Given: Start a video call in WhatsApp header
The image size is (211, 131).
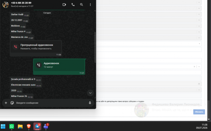Looking at the screenshot, I should tap(64, 5).
